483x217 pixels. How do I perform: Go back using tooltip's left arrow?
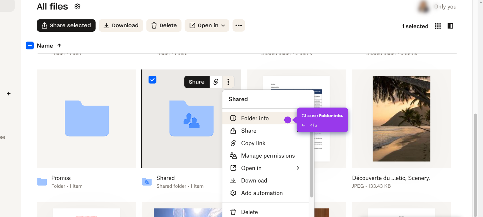pos(303,125)
